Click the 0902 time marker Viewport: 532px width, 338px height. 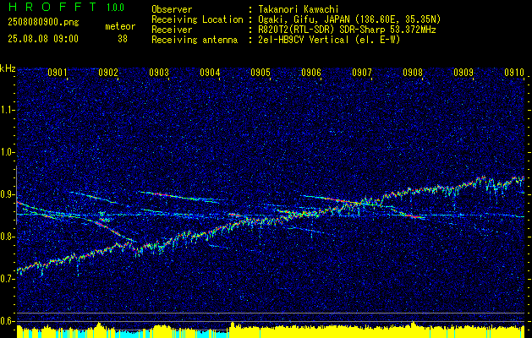(108, 73)
